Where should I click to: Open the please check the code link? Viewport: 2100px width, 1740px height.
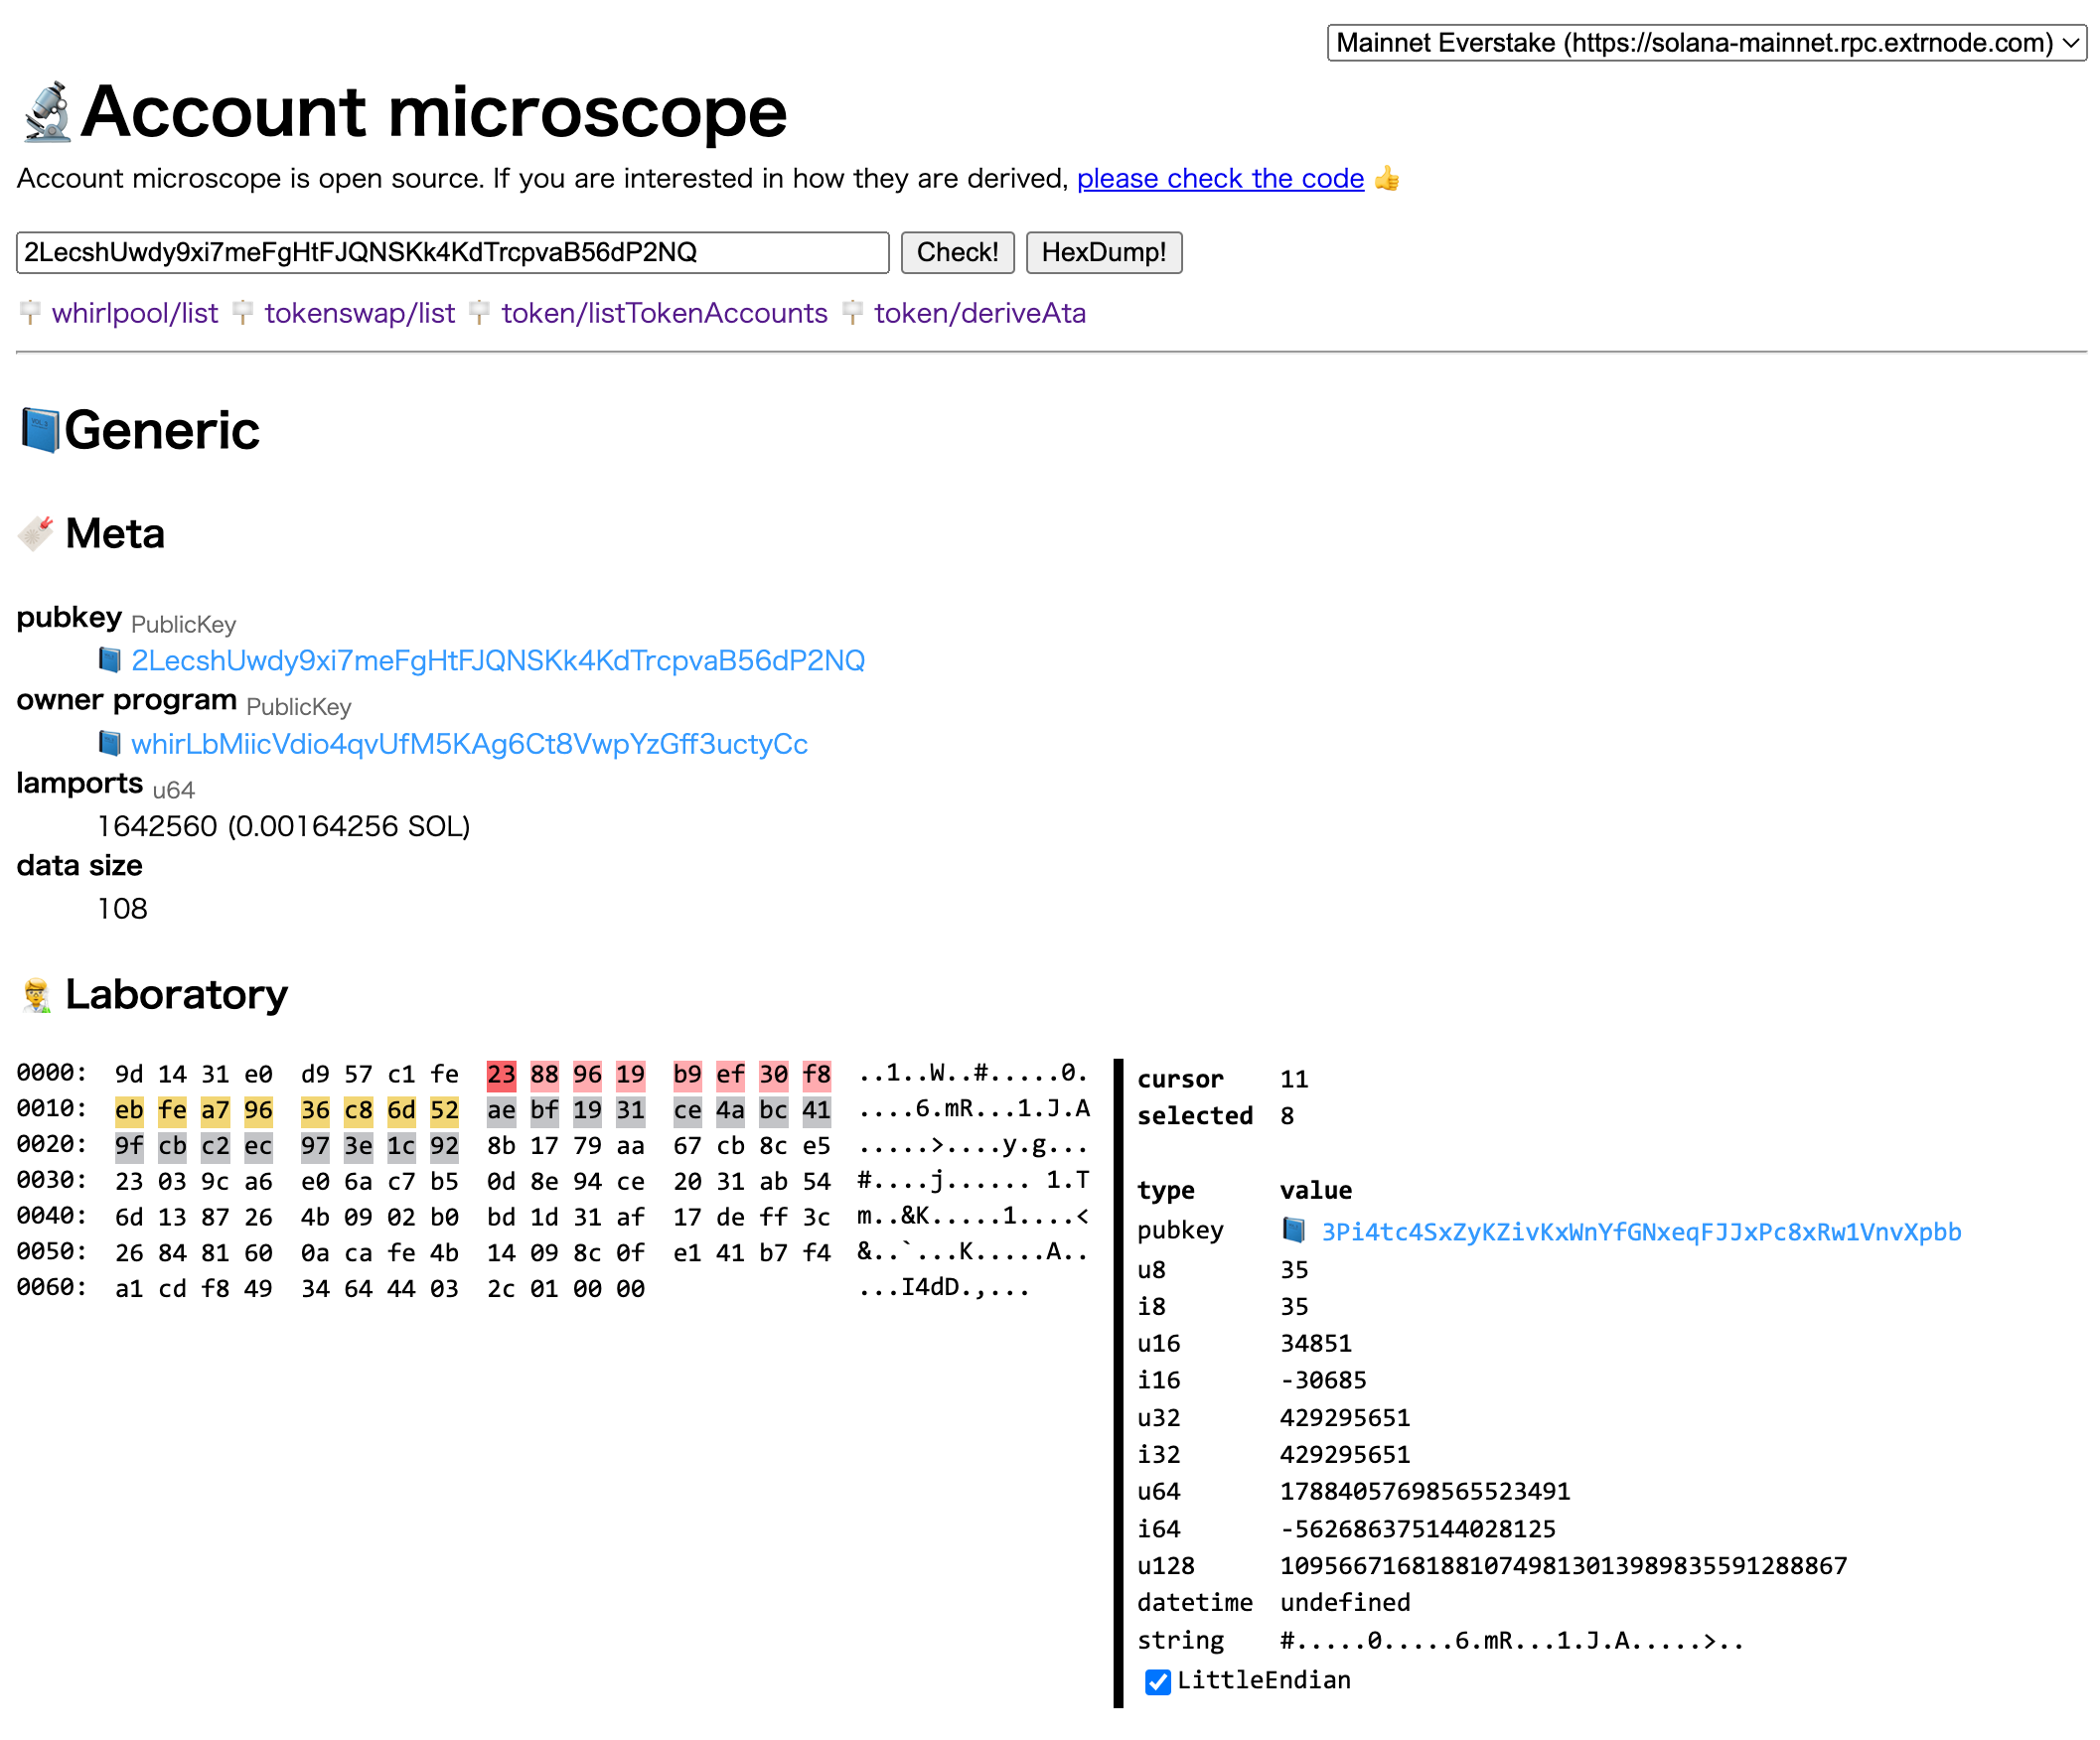[x=1220, y=179]
